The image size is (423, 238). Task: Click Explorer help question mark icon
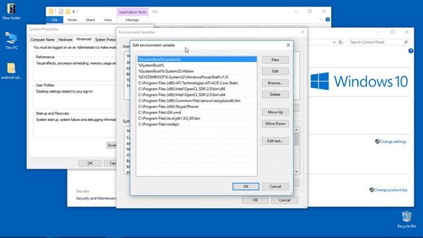click(x=328, y=19)
